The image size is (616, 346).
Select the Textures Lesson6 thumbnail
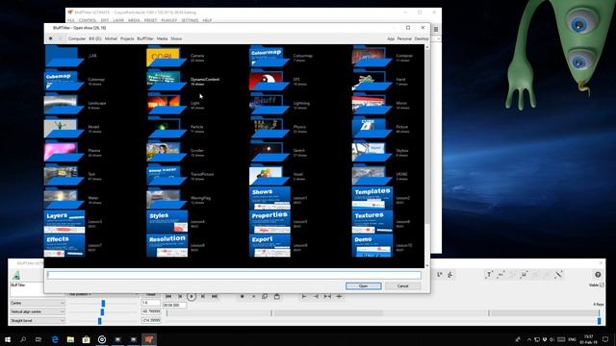click(x=372, y=222)
